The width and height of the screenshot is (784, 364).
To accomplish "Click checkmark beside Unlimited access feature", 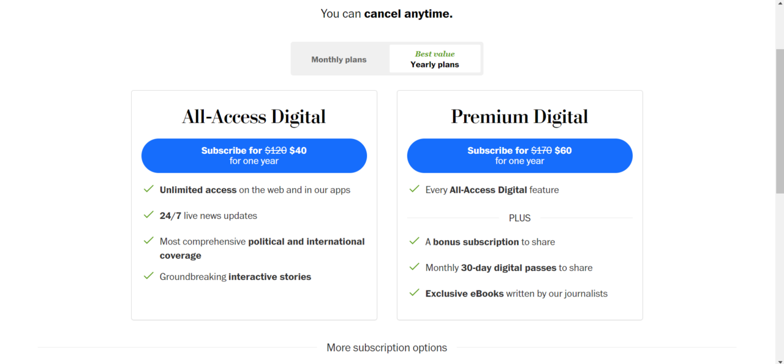I will tap(148, 189).
